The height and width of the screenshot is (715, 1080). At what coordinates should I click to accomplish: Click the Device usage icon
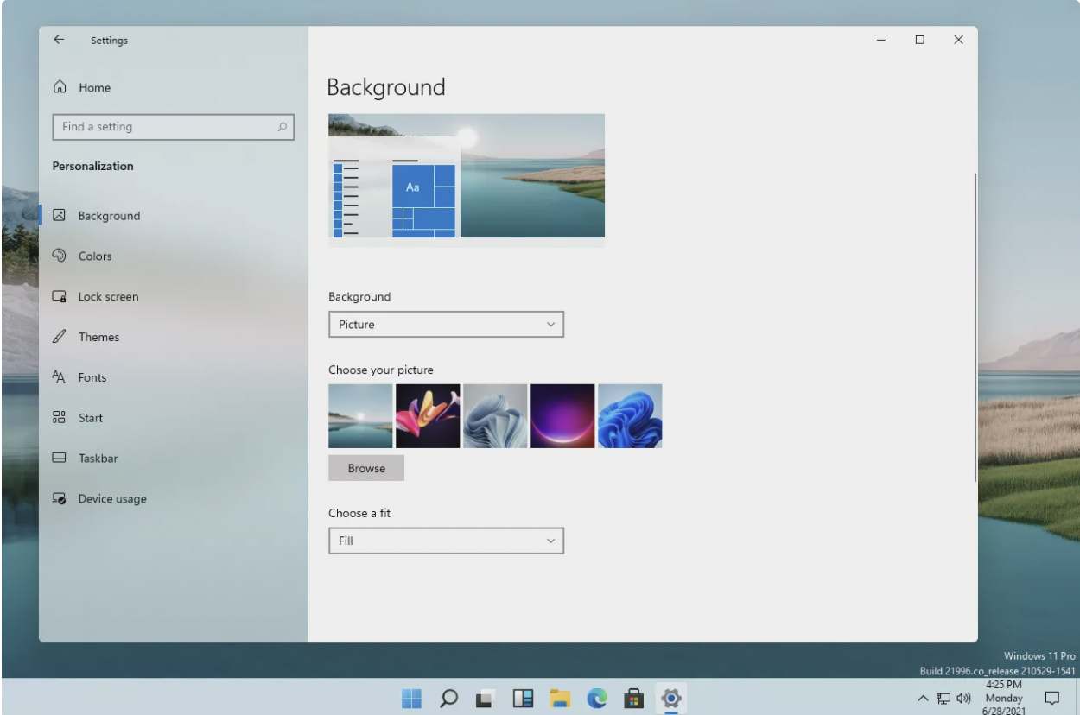tap(59, 498)
